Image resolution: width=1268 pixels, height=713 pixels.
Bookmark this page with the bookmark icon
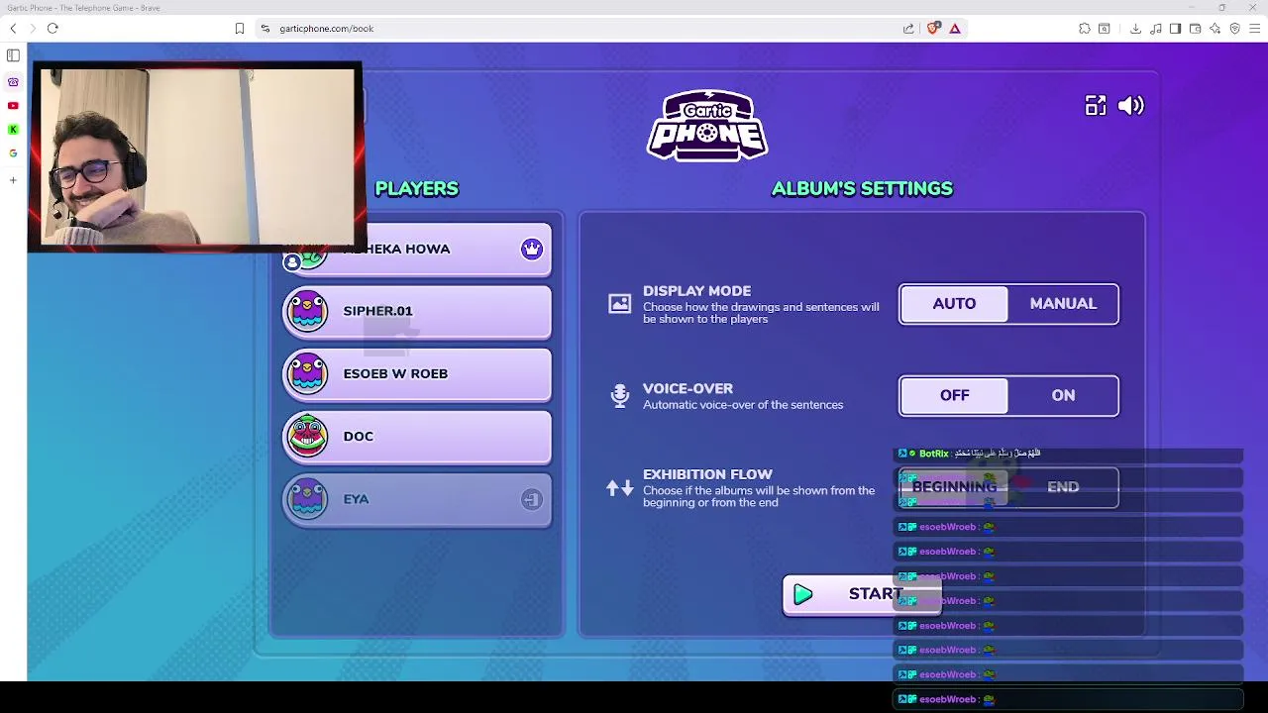[x=239, y=29]
